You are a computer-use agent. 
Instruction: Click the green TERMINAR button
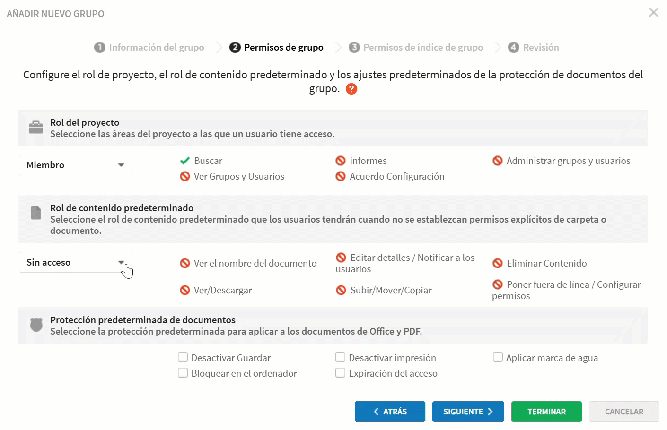point(546,412)
